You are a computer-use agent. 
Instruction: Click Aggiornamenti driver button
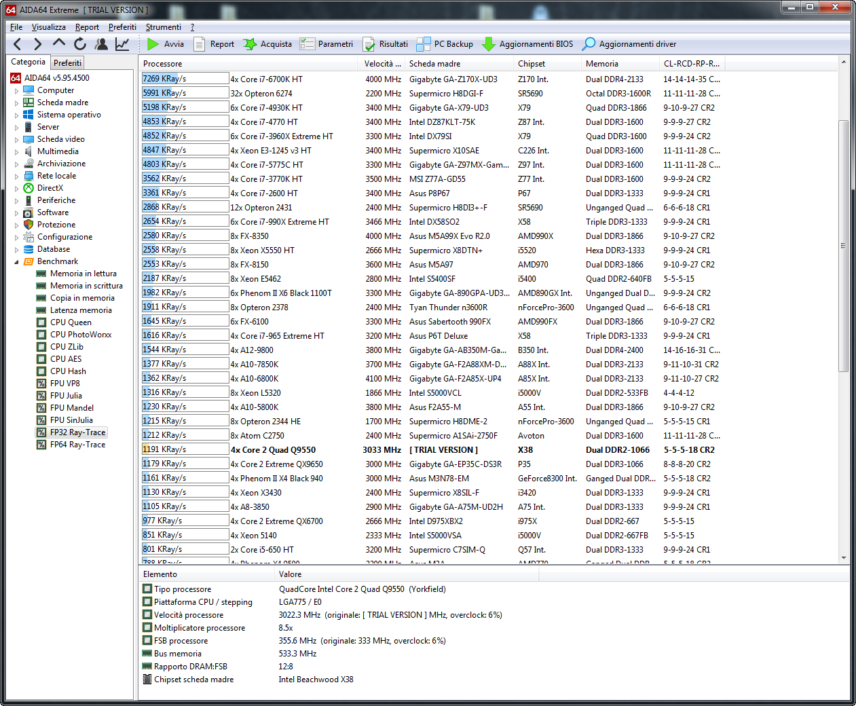(x=629, y=44)
